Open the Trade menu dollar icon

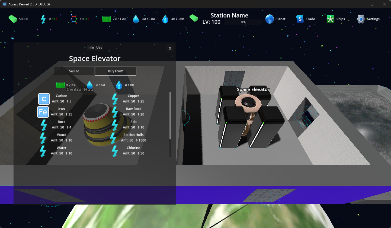click(x=300, y=19)
